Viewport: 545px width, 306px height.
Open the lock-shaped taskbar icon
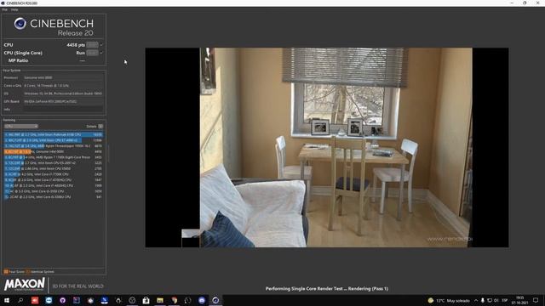tap(146, 300)
